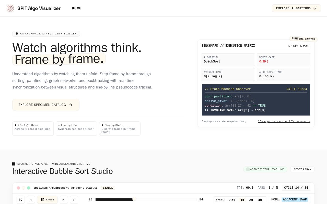327x204 pixels.
Task: Click the QuickSort algorithm cell
Action: point(228,60)
